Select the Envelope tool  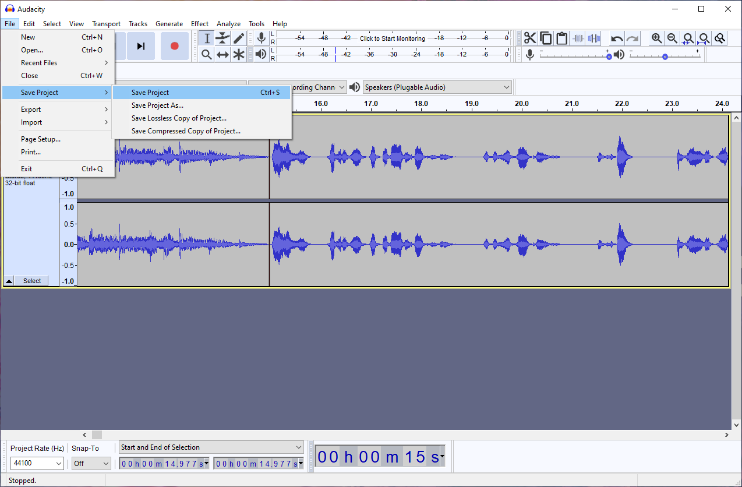pos(222,38)
